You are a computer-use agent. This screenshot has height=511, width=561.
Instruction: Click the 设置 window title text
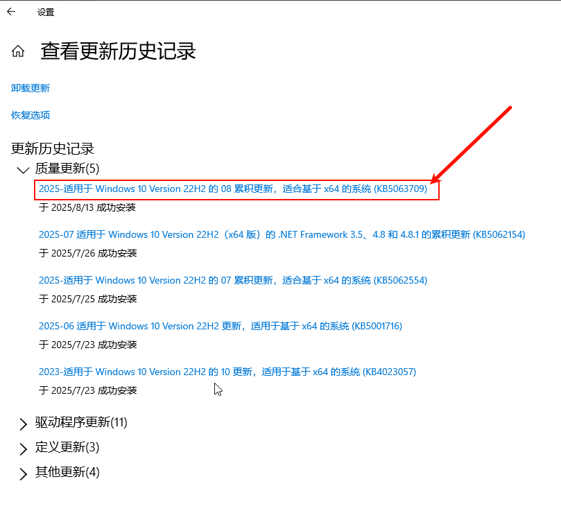[x=46, y=12]
